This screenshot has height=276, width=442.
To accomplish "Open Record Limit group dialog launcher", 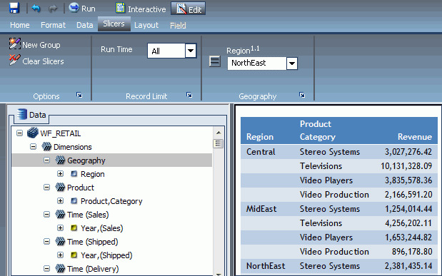I will tap(189, 95).
